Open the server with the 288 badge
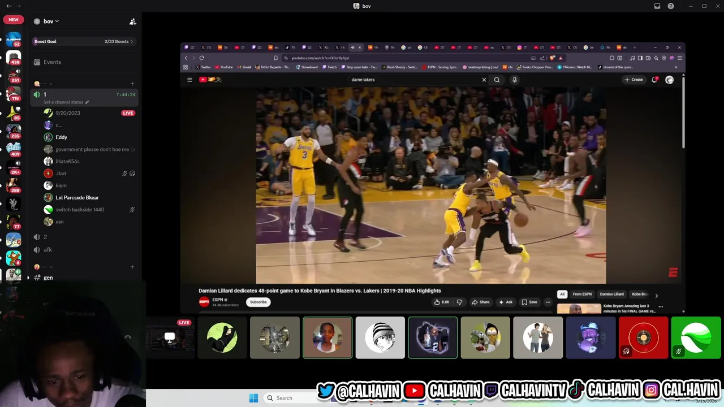The height and width of the screenshot is (407, 724). click(x=14, y=185)
